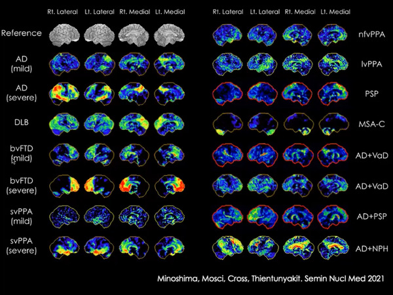Open the Reference Rt. Medial gray brain image
This screenshot has height=295, width=393.
[x=134, y=35]
